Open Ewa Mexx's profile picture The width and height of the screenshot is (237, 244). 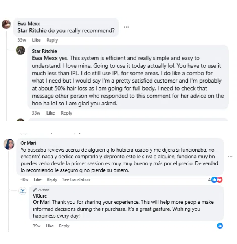(x=6, y=24)
